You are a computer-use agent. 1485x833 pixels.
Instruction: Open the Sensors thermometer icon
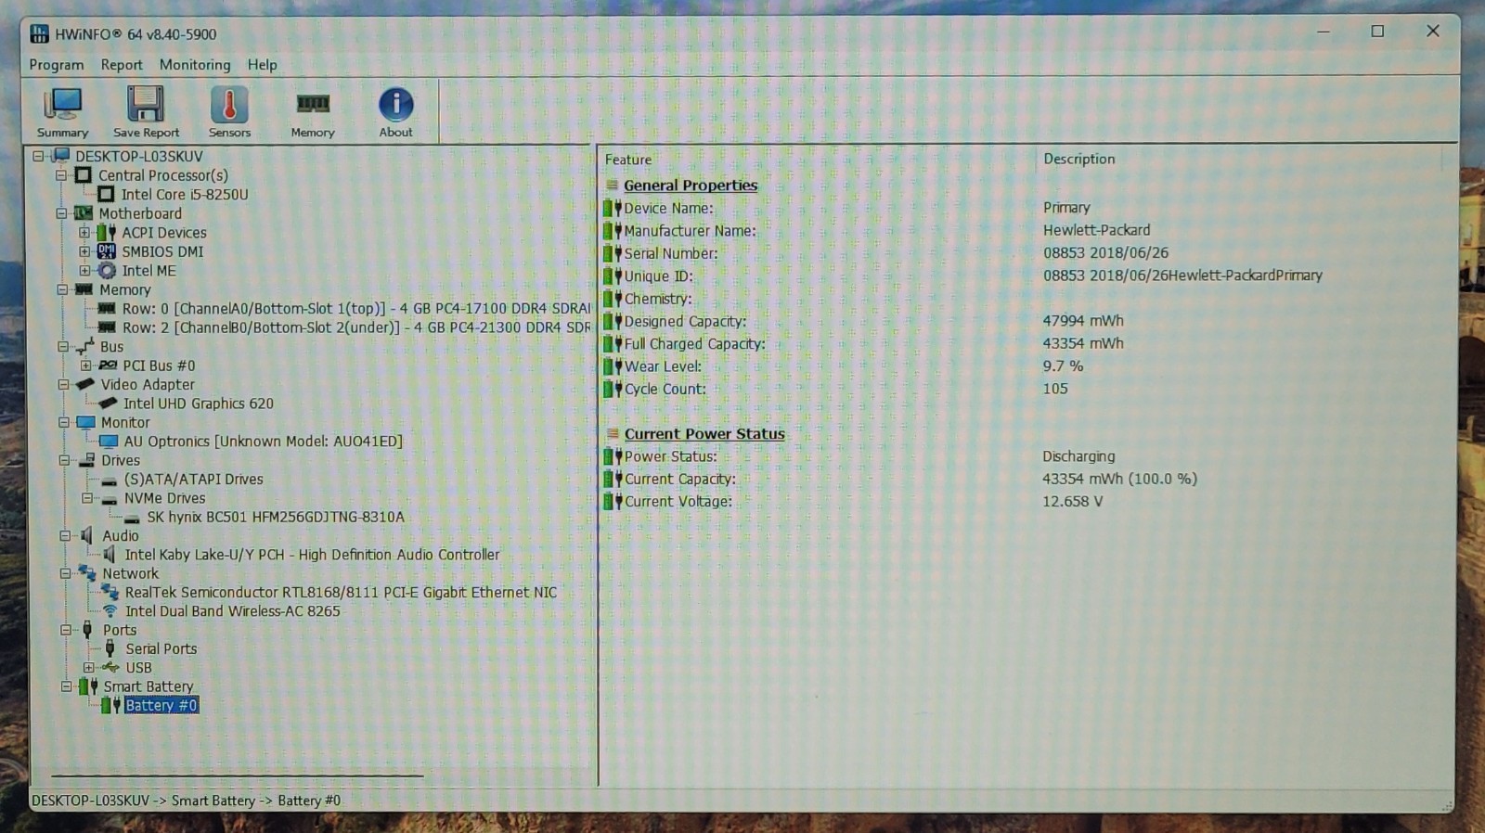point(229,112)
